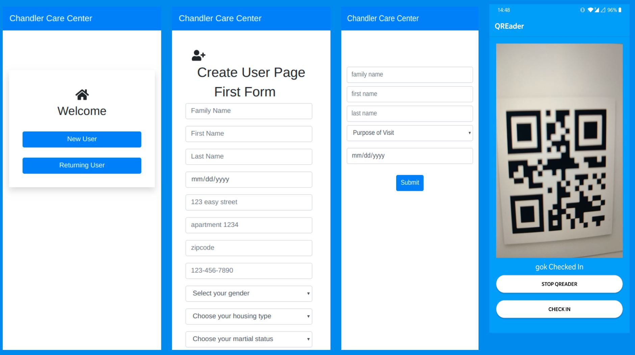Tap the CHECK IN button
The image size is (635, 355).
559,309
